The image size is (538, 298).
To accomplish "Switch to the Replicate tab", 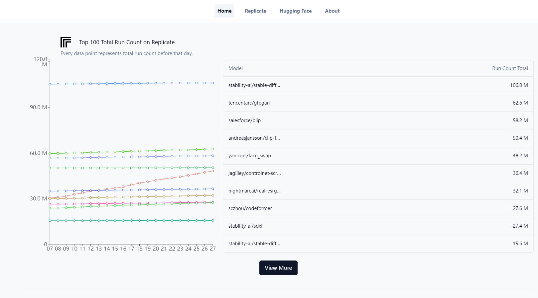I will (255, 11).
